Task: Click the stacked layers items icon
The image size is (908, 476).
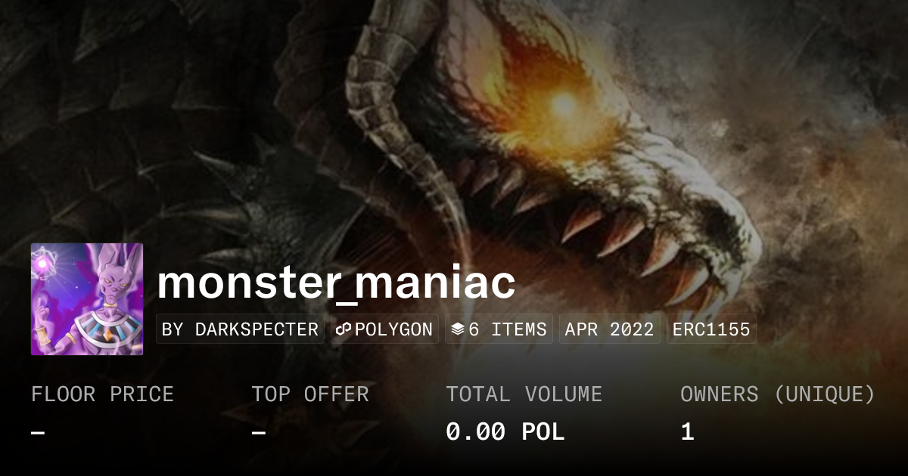Action: pyautogui.click(x=457, y=329)
